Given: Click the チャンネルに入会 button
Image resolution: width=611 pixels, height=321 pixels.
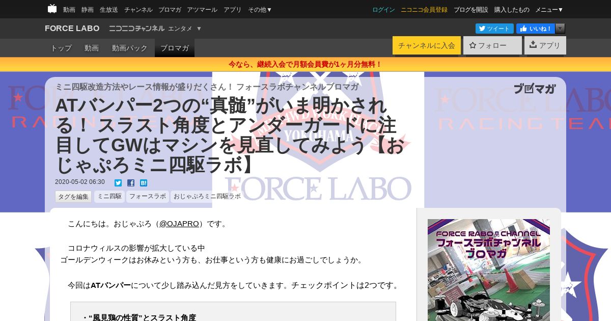Looking at the screenshot, I should pos(427,45).
